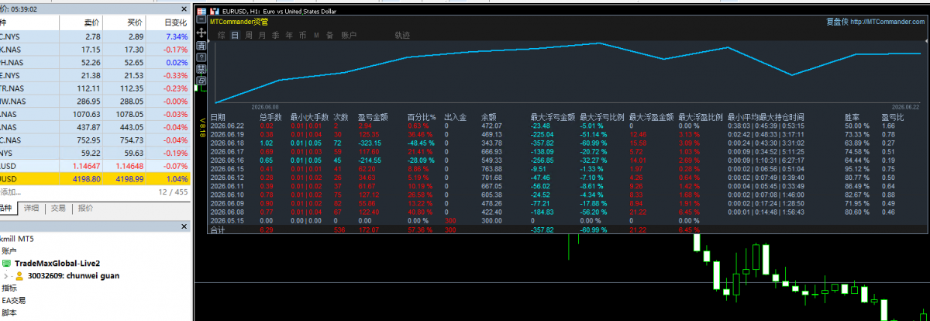Image resolution: width=930 pixels, height=321 pixels.
Task: Open the 轨迹 trajectory tab
Action: coord(402,36)
